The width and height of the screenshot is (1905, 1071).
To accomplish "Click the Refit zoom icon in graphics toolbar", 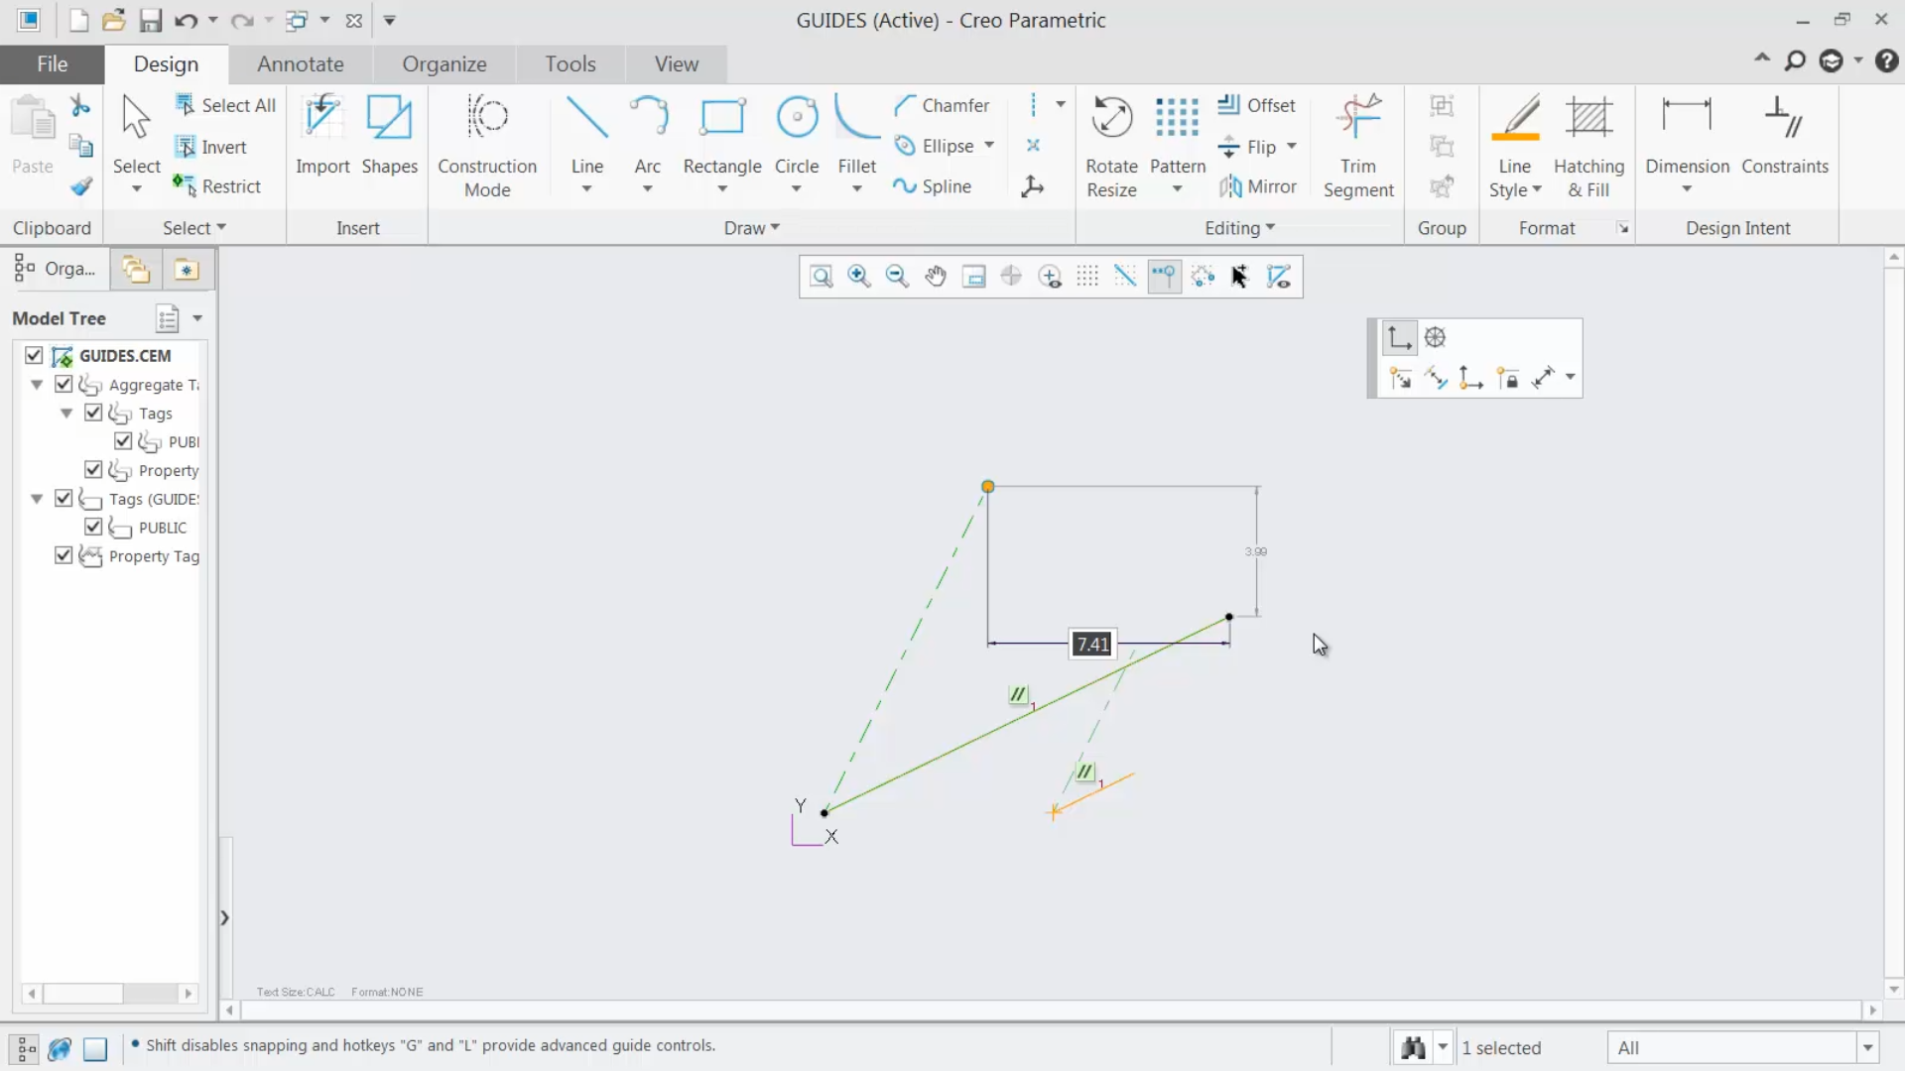I will [822, 277].
